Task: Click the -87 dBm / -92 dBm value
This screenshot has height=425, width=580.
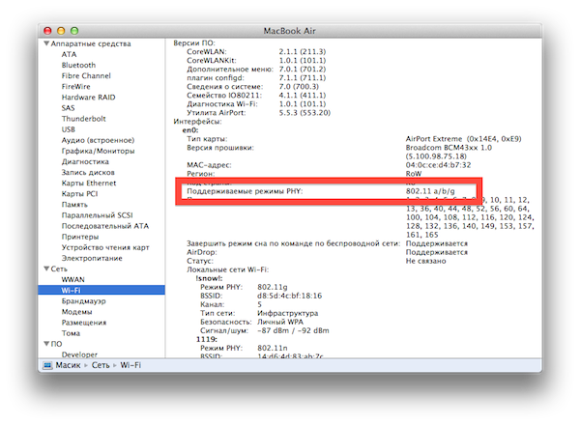Action: (293, 330)
